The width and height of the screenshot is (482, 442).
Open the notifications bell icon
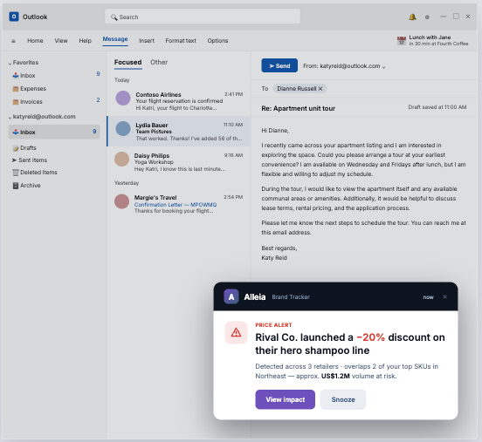412,17
